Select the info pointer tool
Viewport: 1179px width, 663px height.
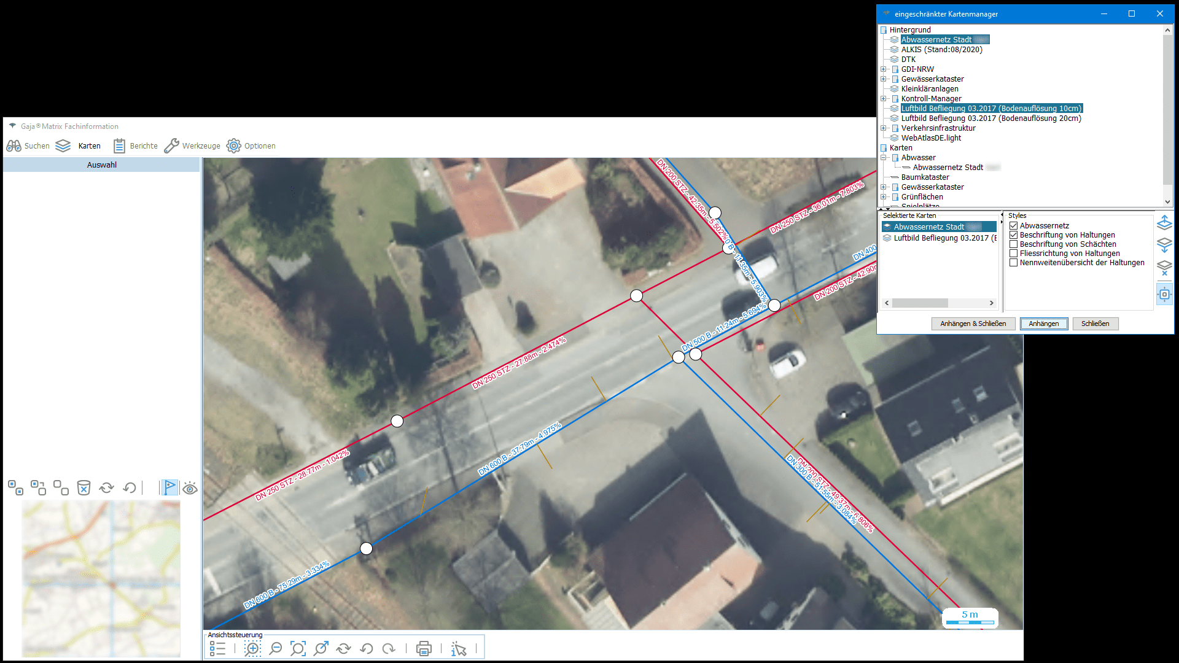[459, 649]
